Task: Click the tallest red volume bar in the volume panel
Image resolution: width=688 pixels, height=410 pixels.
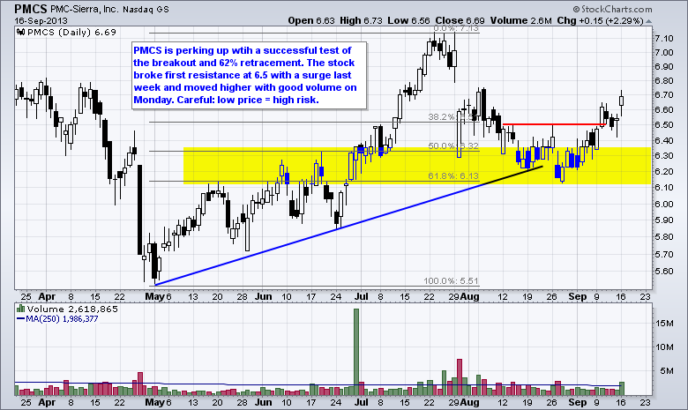Action: 460,377
